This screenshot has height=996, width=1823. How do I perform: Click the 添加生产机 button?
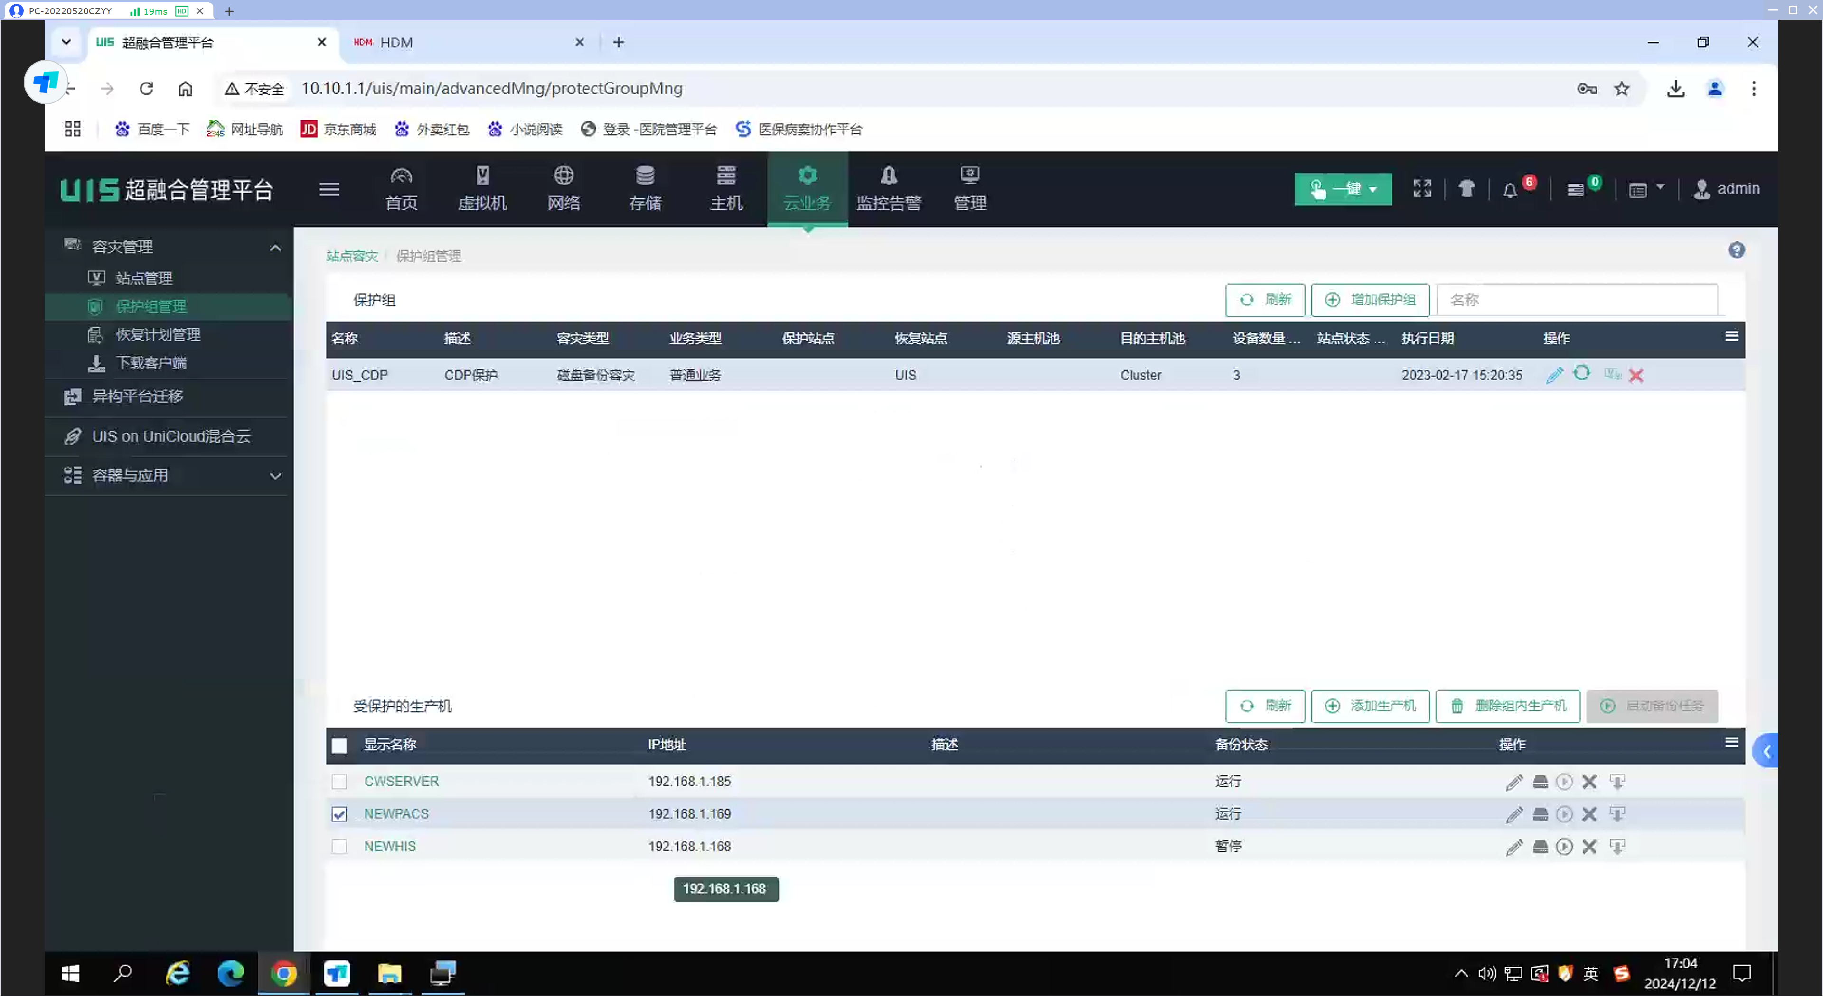1370,705
